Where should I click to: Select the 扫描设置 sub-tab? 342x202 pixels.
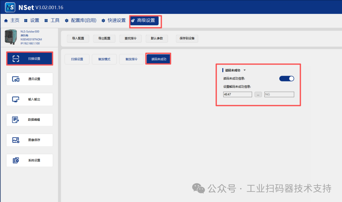77,59
